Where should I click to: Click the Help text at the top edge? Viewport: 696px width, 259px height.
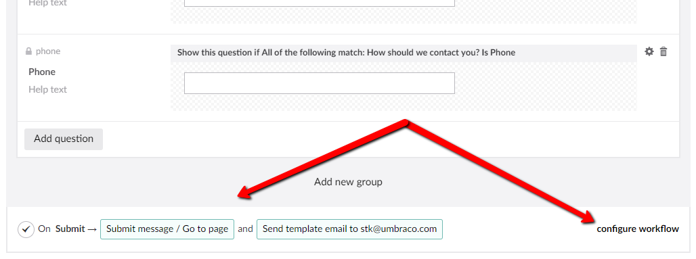(47, 3)
